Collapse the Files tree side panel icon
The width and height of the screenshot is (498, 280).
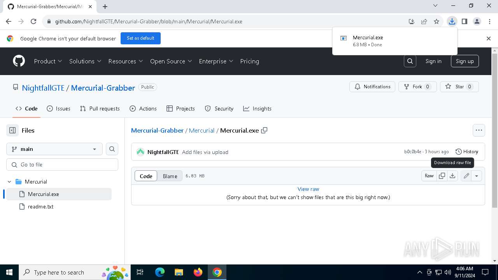point(12,130)
